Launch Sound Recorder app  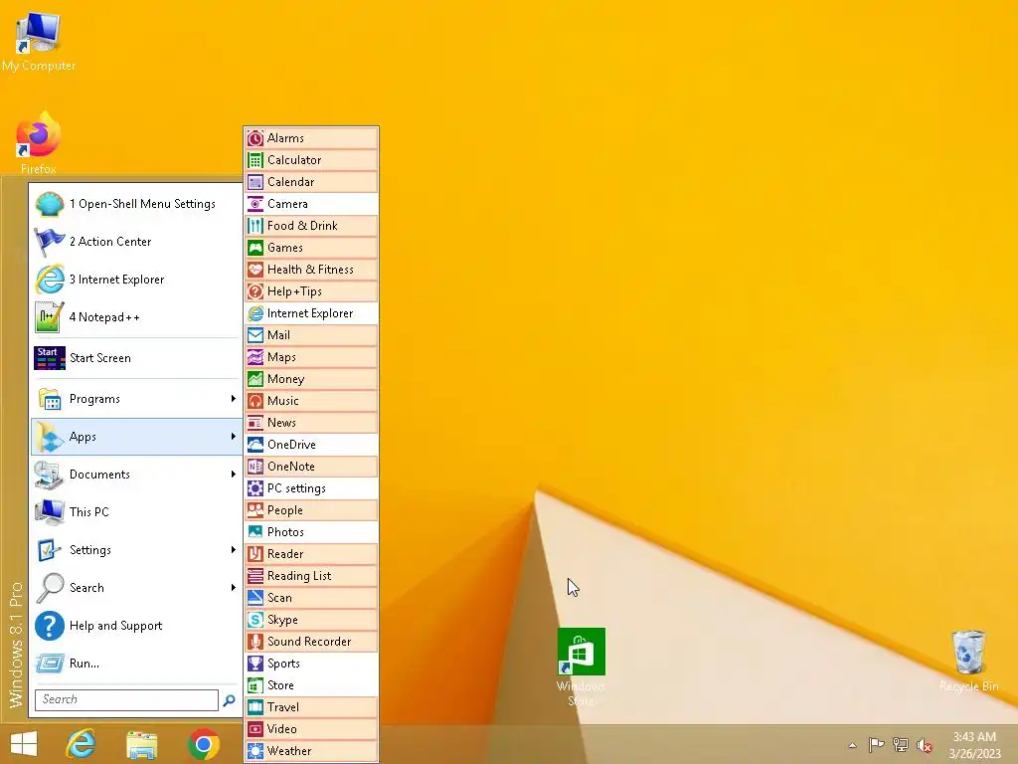pos(311,642)
